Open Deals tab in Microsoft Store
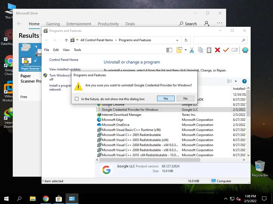 pos(130,24)
